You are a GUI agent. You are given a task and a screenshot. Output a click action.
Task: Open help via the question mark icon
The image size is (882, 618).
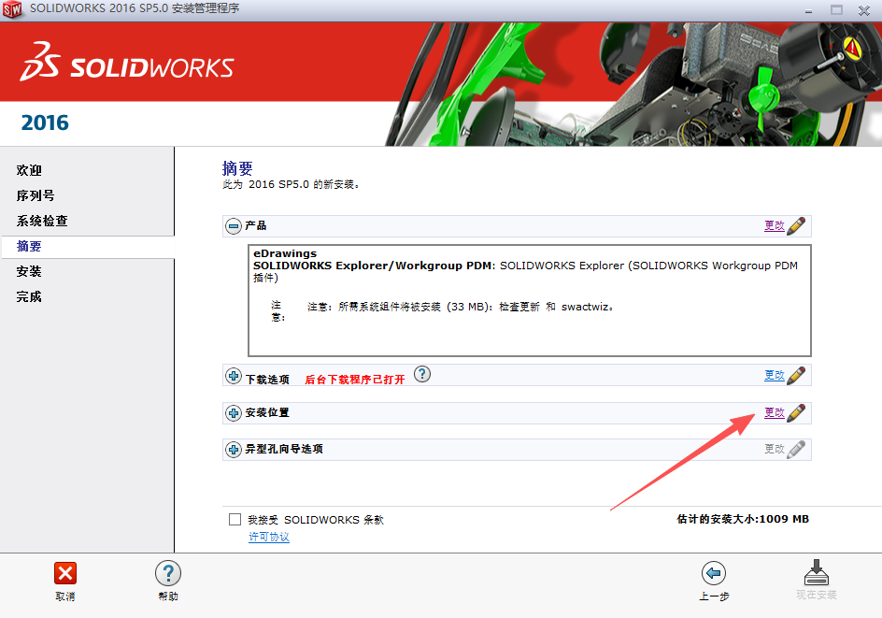tap(167, 573)
